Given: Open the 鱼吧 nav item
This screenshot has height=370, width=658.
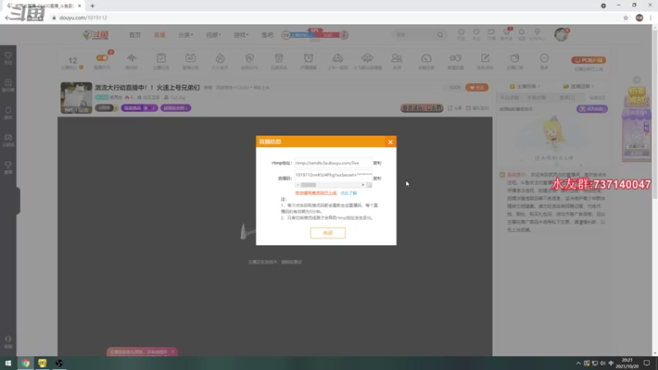Looking at the screenshot, I should click(x=267, y=35).
